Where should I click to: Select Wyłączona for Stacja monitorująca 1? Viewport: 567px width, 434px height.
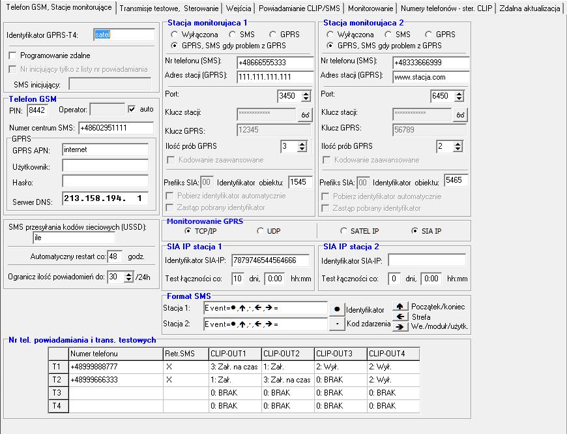[x=175, y=35]
